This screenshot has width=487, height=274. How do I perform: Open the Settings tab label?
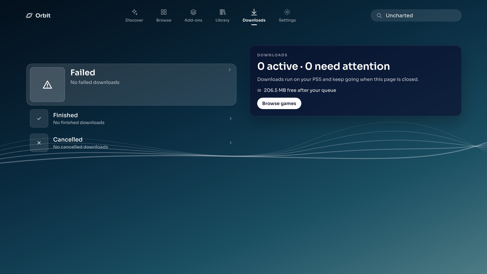click(x=287, y=20)
